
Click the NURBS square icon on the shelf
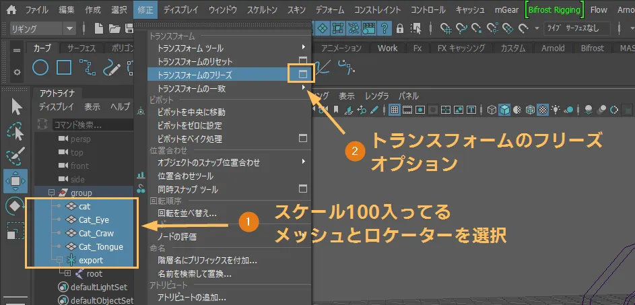click(64, 67)
